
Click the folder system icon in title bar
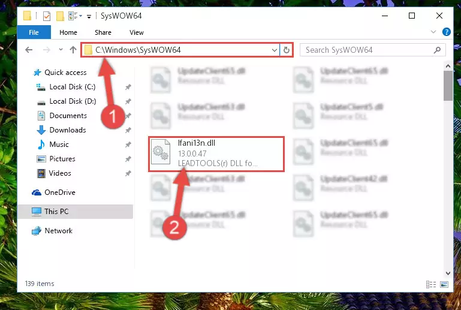pyautogui.click(x=28, y=16)
